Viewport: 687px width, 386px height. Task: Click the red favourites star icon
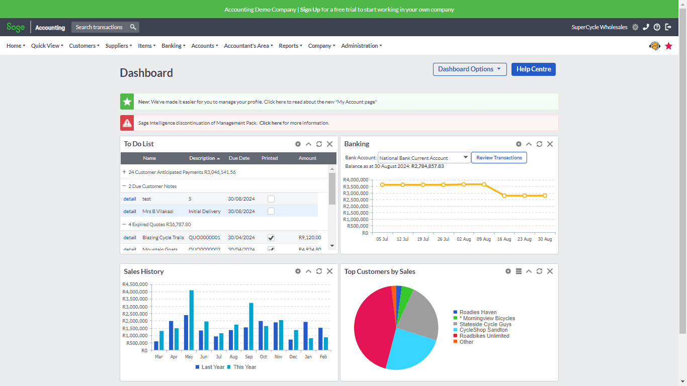[668, 46]
